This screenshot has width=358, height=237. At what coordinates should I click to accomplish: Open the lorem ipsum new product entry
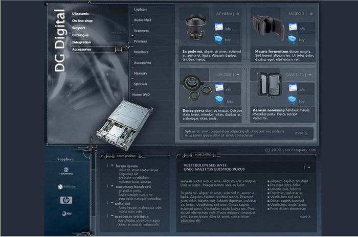click(x=127, y=166)
